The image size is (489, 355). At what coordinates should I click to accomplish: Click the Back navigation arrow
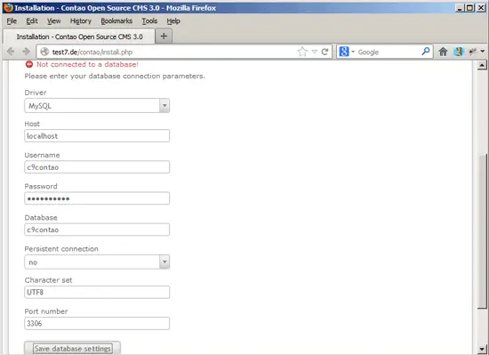click(11, 52)
